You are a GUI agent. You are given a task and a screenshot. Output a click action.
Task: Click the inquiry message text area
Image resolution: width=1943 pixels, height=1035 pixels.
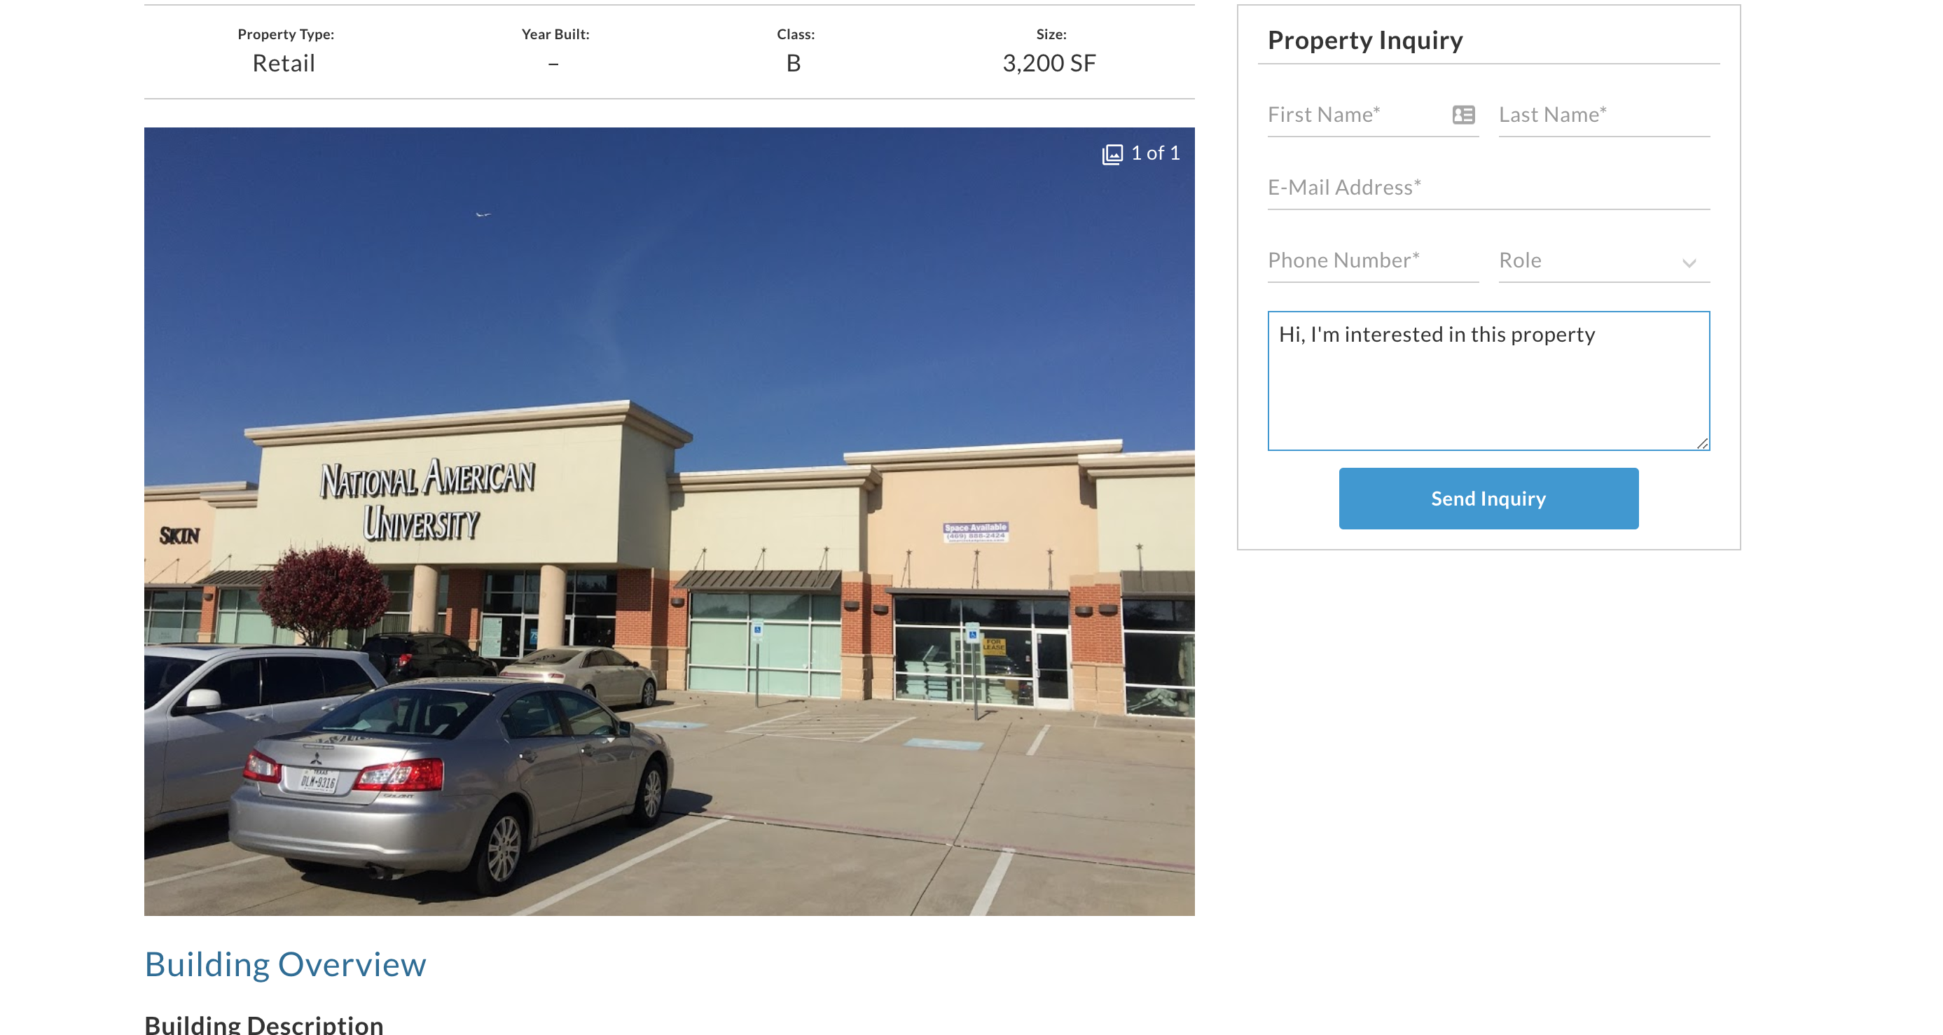click(1488, 381)
